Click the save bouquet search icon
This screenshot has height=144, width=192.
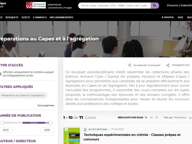(130, 65)
